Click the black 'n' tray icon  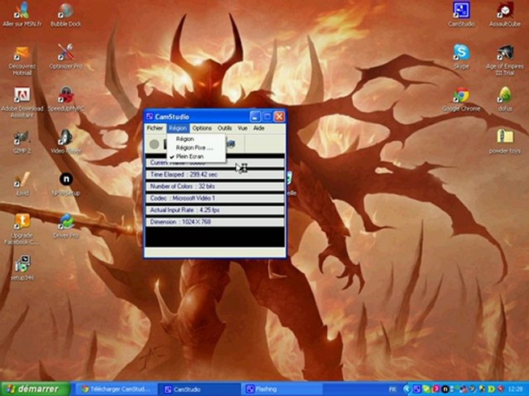pos(445,389)
